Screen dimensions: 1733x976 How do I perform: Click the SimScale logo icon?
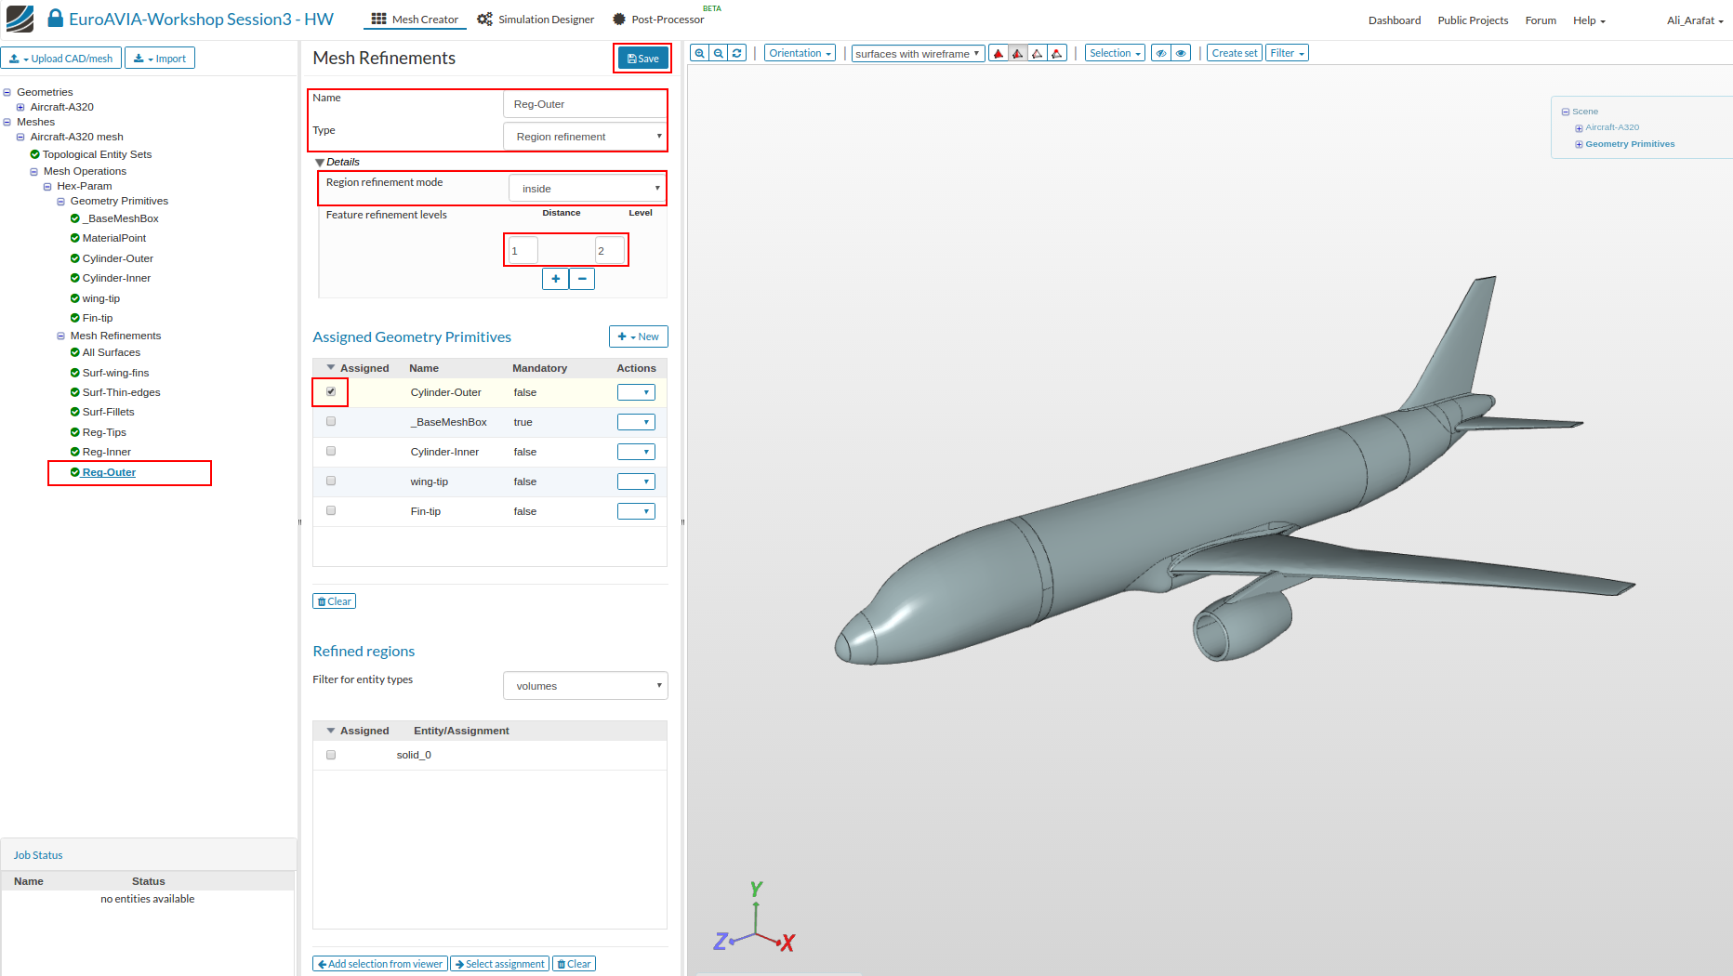click(20, 19)
